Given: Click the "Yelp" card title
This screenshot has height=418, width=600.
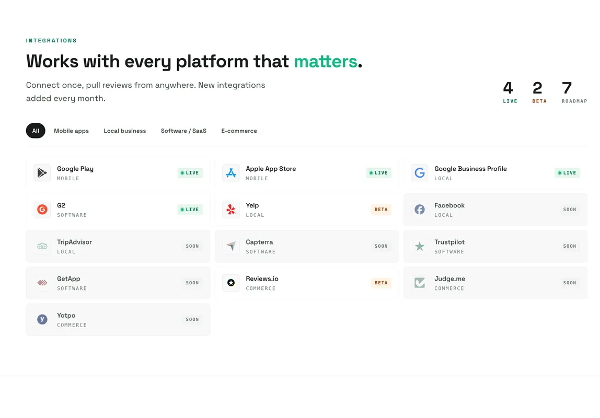Looking at the screenshot, I should point(252,205).
